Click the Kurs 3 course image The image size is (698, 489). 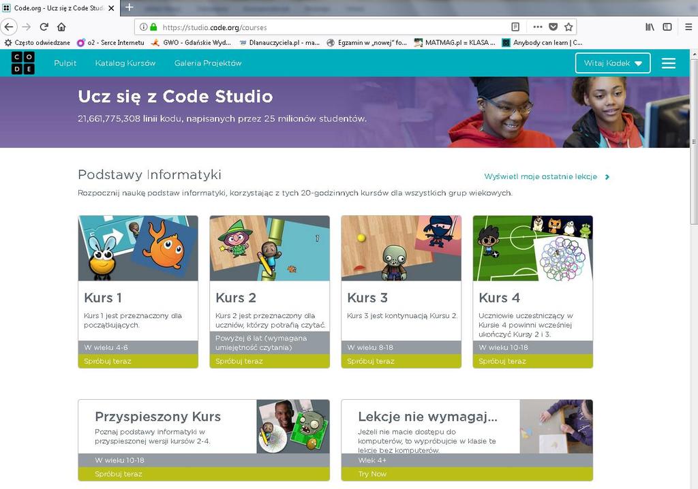click(x=401, y=249)
